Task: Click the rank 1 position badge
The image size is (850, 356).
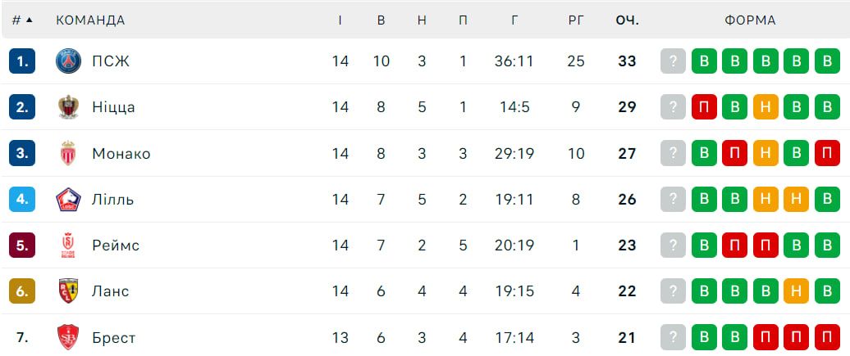Action: [22, 61]
